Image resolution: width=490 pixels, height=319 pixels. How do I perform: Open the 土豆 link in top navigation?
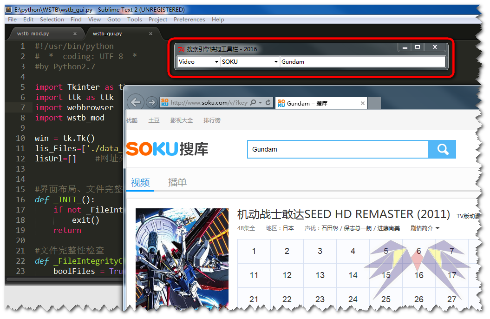point(154,120)
